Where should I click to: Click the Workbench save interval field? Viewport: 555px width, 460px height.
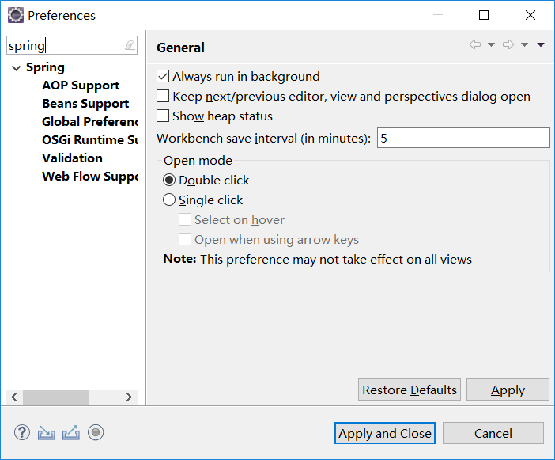tap(463, 138)
